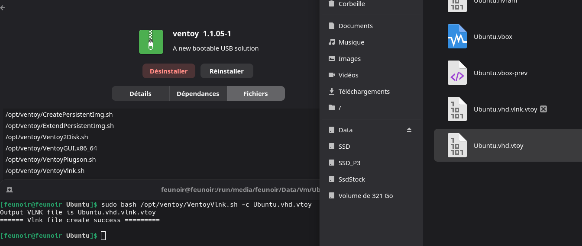Open the Ubuntu.vbox file icon
Image resolution: width=582 pixels, height=246 pixels.
point(457,37)
